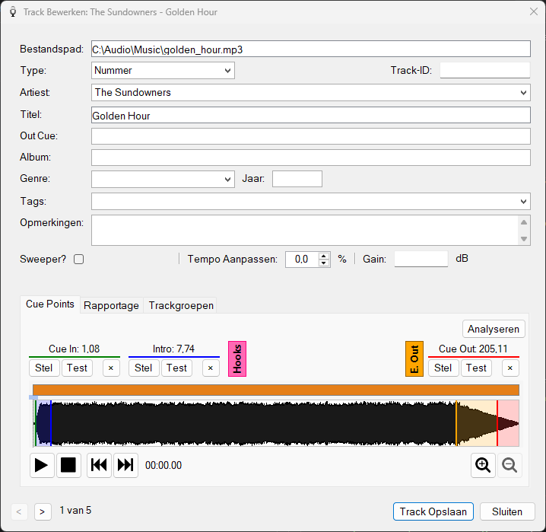The height and width of the screenshot is (532, 546).
Task: Click the Jaar input field
Action: [297, 179]
